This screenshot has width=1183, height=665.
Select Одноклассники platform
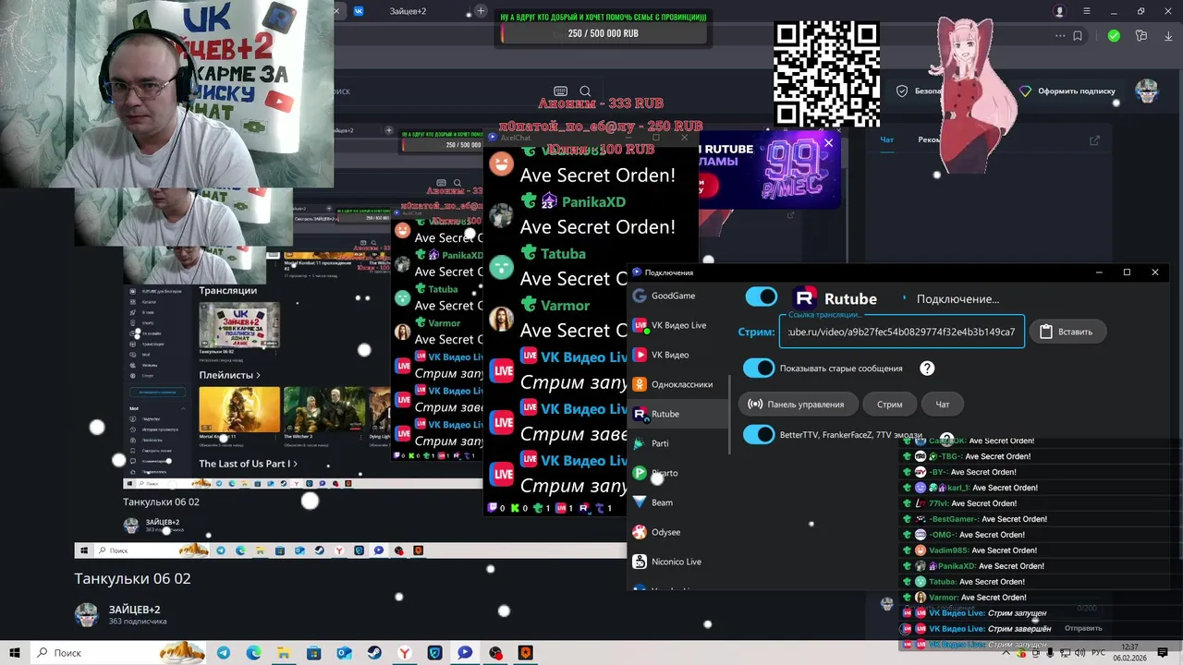pos(677,384)
